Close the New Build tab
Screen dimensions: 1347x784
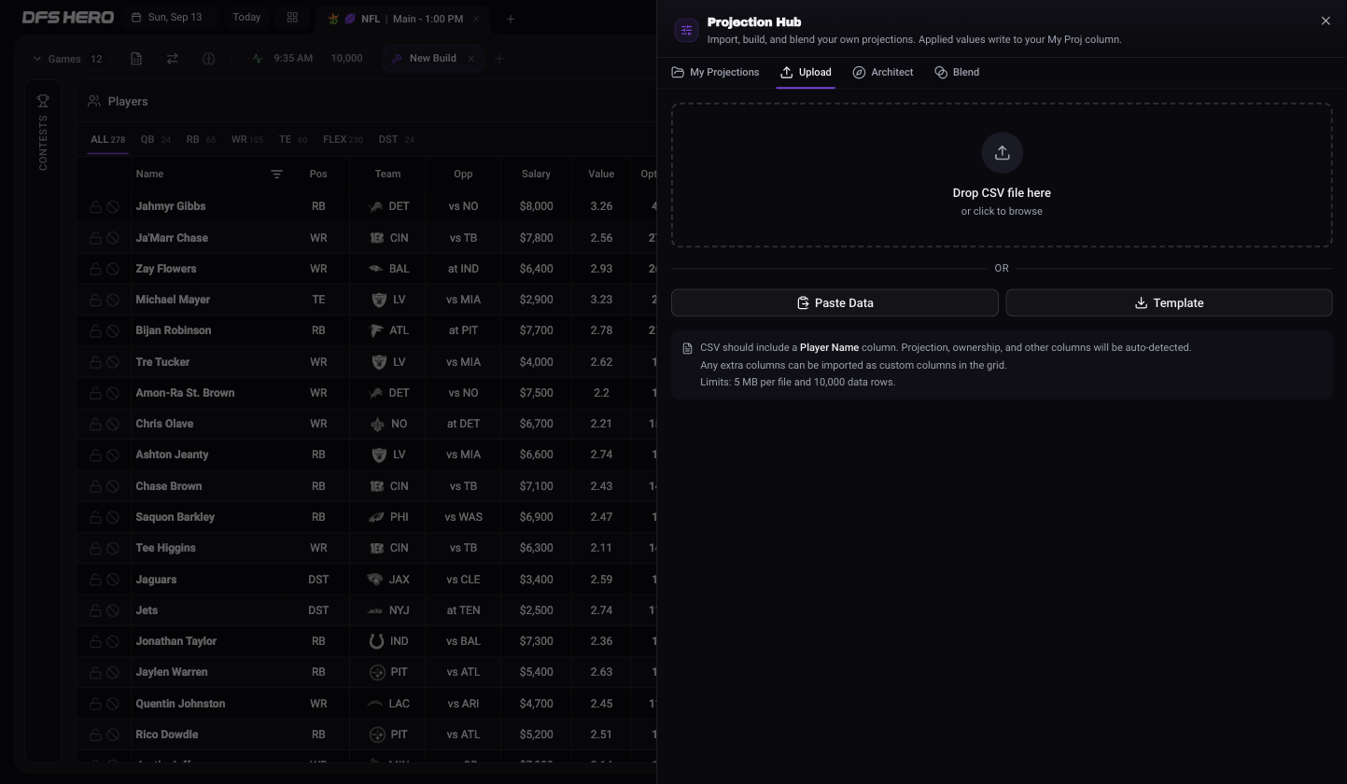(471, 59)
